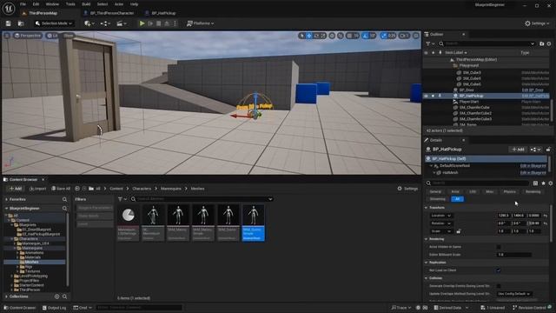Toggle the Scale lock icon
Screen dimensions: 556x313
pos(459,231)
